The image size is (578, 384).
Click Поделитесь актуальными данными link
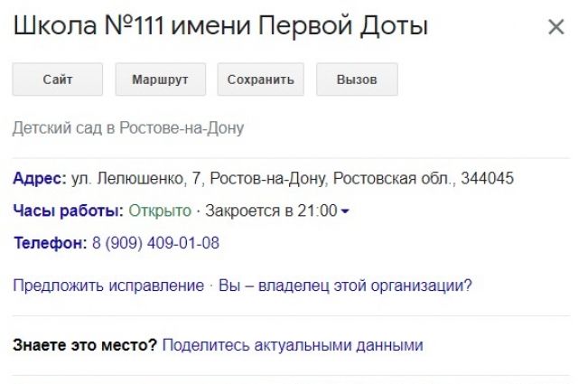tap(292, 345)
